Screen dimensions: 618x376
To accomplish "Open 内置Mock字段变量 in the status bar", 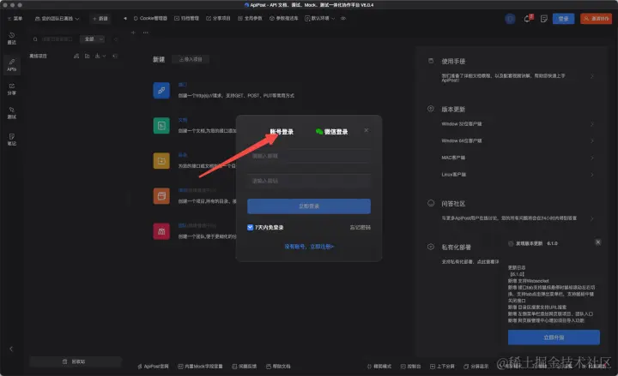I will pyautogui.click(x=200, y=367).
